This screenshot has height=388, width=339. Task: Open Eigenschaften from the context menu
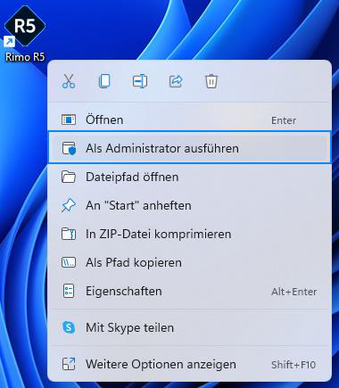pyautogui.click(x=189, y=291)
